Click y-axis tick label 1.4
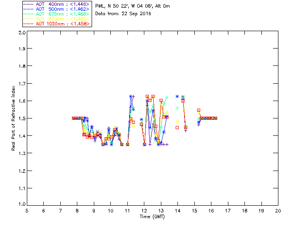 22,136
